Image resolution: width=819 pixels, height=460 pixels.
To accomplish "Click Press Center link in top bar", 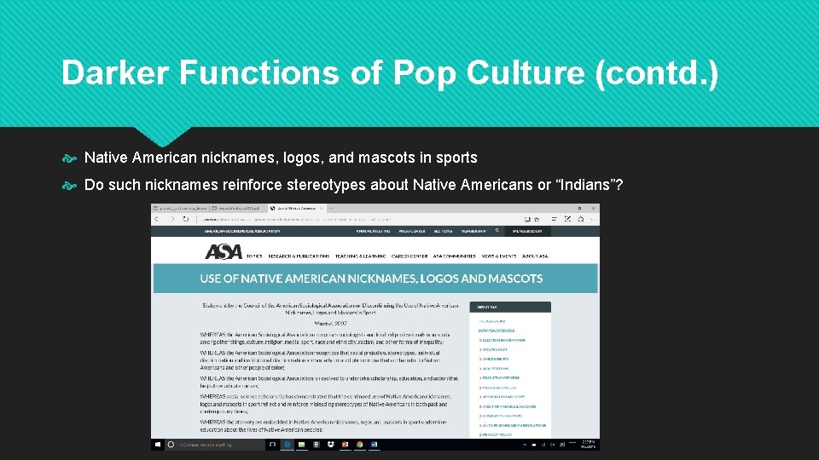I will click(411, 231).
